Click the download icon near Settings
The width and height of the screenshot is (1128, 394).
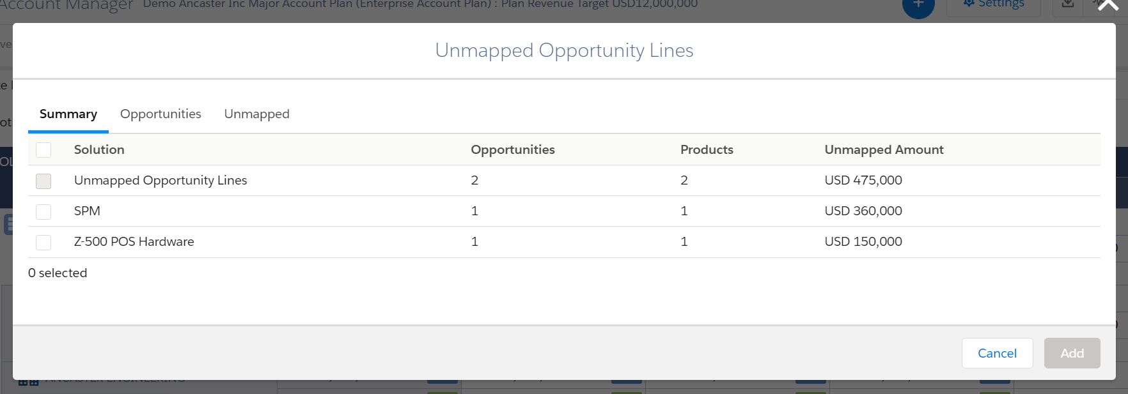pos(1068,5)
